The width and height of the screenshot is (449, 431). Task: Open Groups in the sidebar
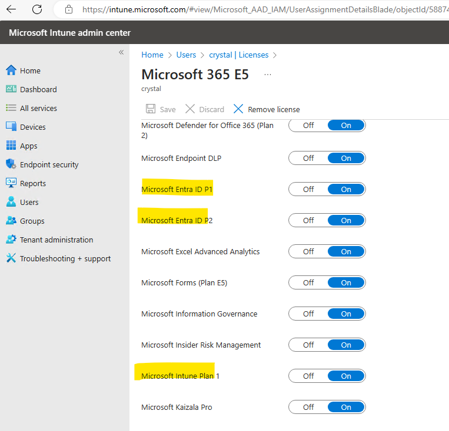point(32,221)
